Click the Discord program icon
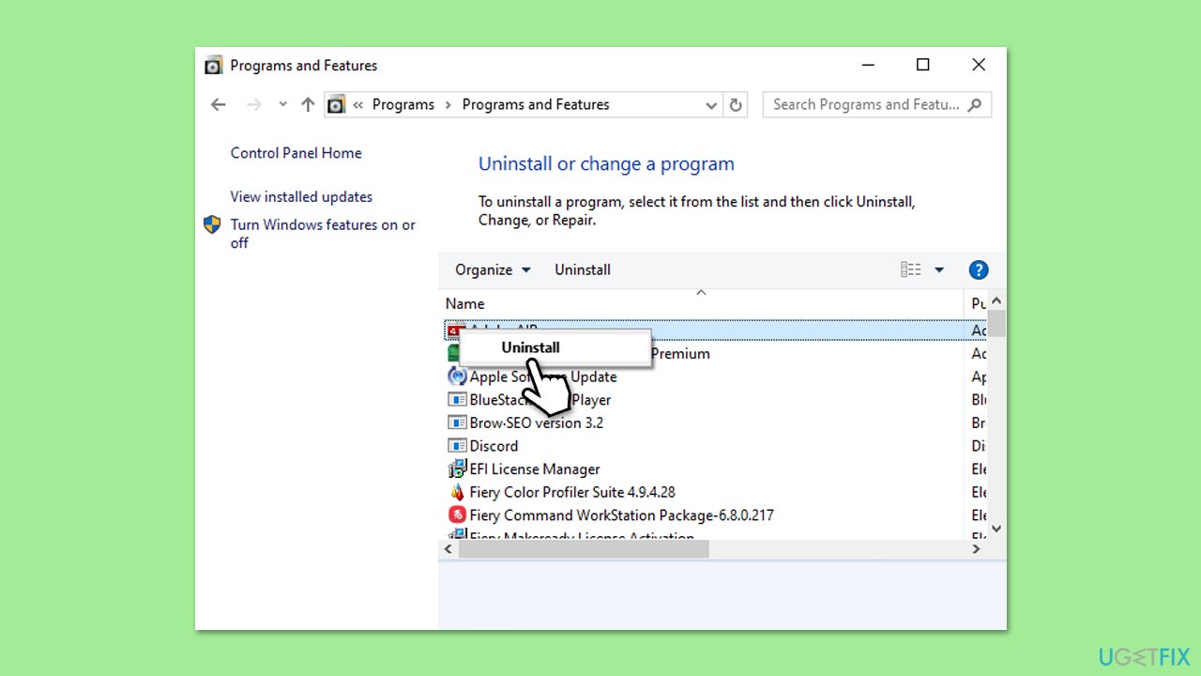Viewport: 1201px width, 676px height. 457,446
